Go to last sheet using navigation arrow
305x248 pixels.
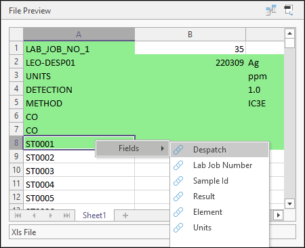(x=67, y=215)
